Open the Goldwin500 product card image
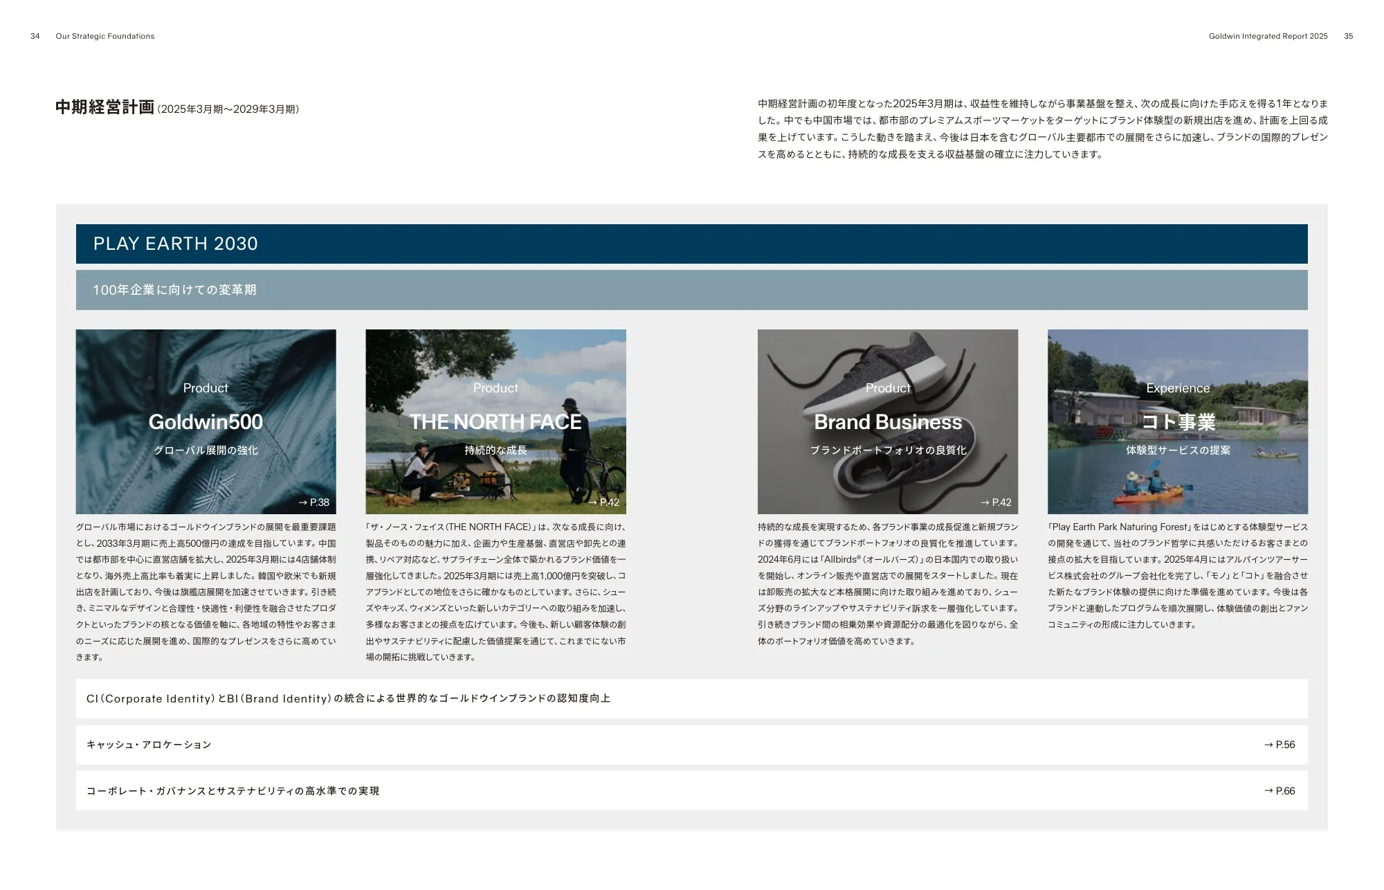Image resolution: width=1384 pixels, height=890 pixels. pyautogui.click(x=206, y=421)
